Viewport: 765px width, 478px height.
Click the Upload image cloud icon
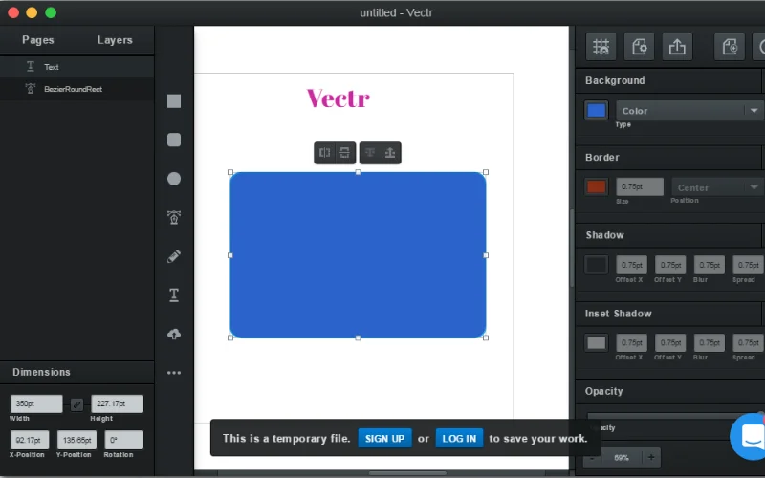pos(174,334)
